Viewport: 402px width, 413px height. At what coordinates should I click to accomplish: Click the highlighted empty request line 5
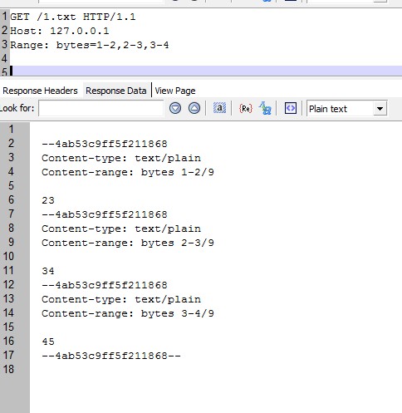[206, 71]
